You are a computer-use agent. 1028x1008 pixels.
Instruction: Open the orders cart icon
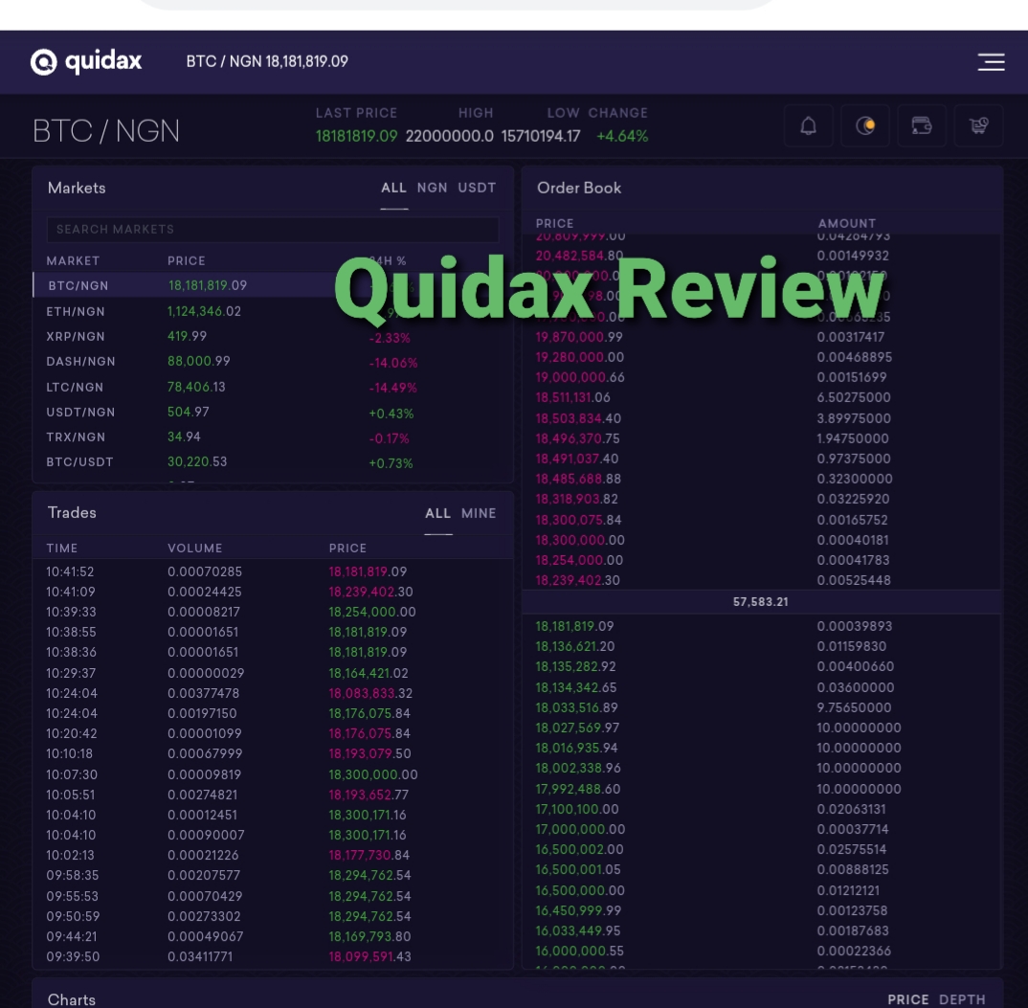979,125
